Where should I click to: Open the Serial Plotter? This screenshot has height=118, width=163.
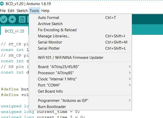(x=49, y=49)
